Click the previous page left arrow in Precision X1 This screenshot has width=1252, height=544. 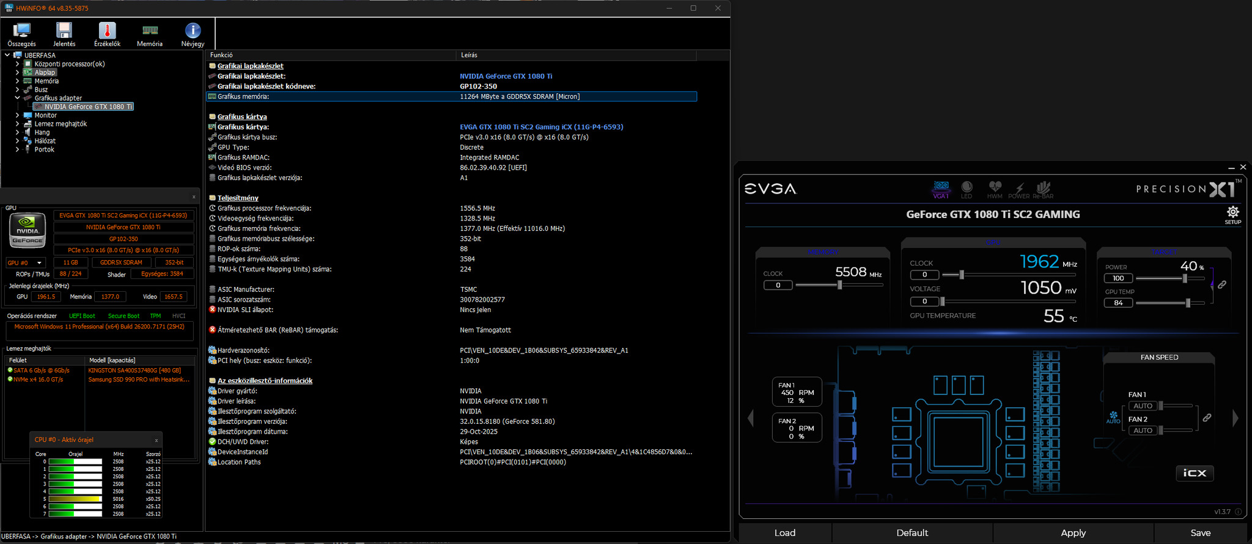click(751, 418)
